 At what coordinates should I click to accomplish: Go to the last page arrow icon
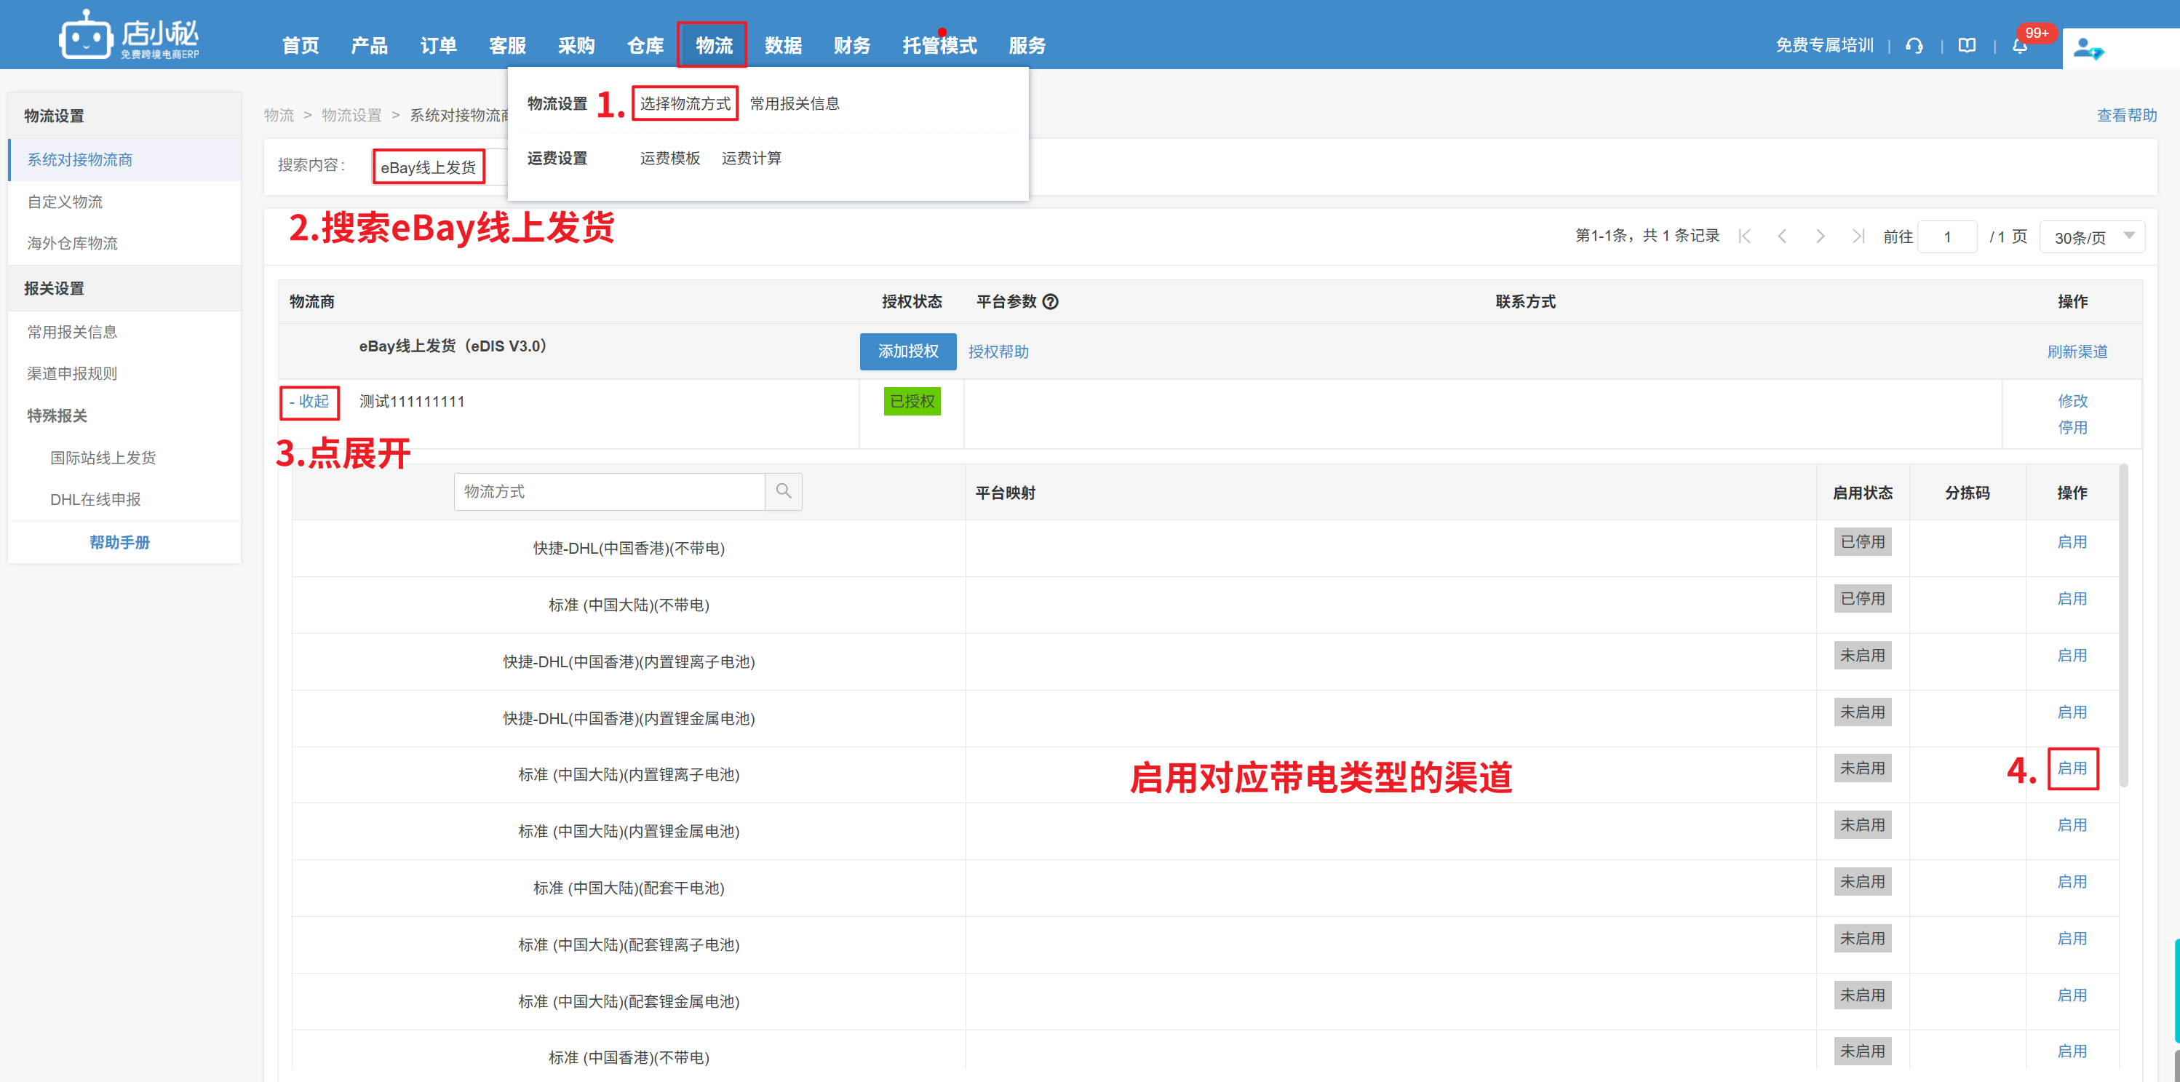[1858, 237]
